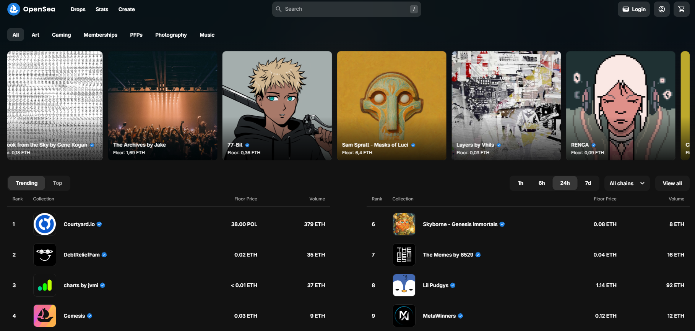Click verified badge next to Courtyard.io

tap(99, 224)
